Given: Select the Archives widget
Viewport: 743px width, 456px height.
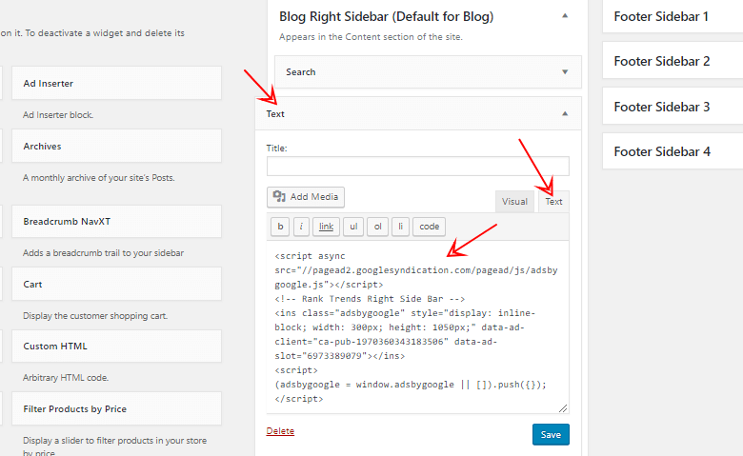Looking at the screenshot, I should point(116,146).
